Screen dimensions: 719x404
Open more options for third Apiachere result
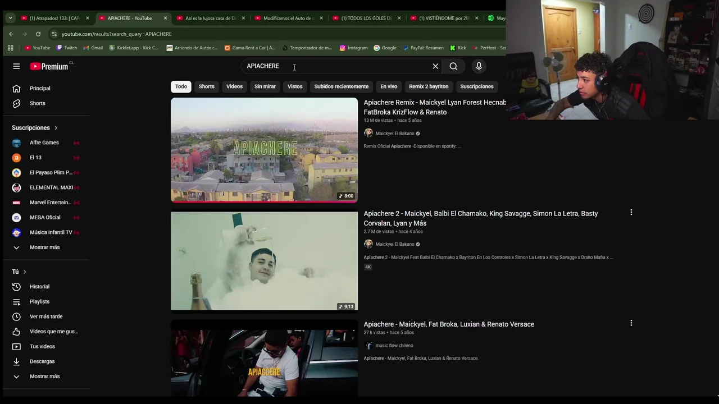(631, 323)
